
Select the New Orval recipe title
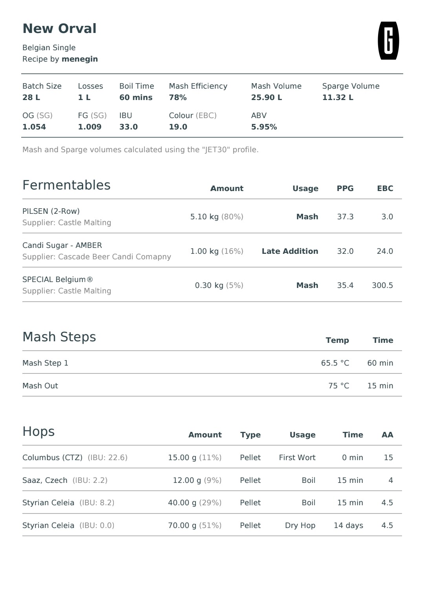pyautogui.click(x=59, y=29)
